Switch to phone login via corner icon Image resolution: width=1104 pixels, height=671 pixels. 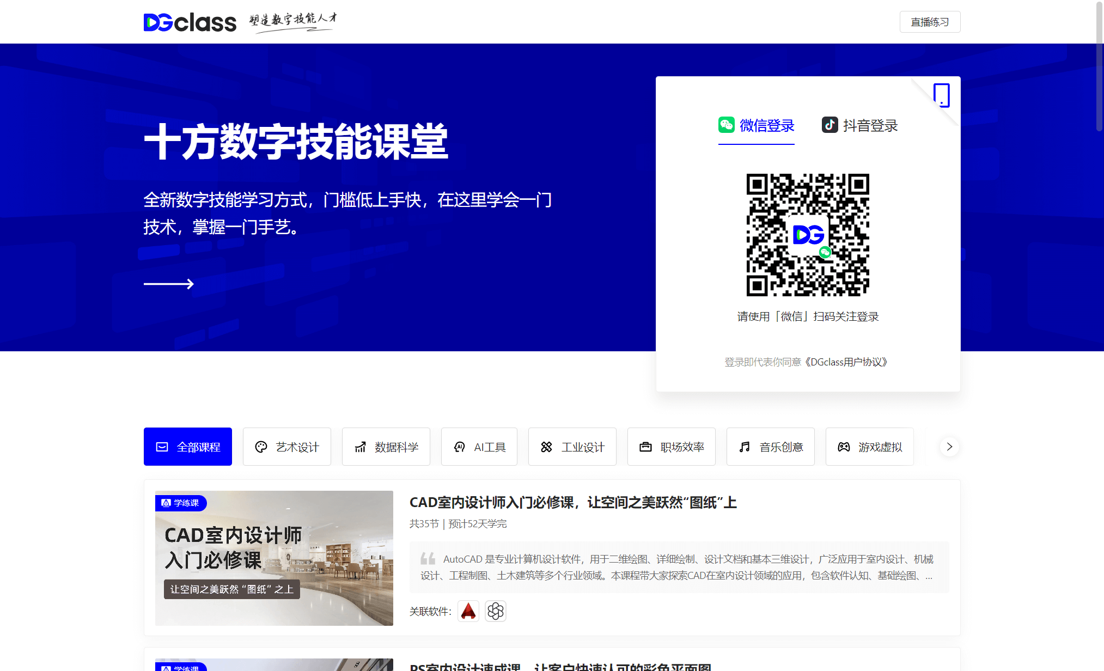[x=941, y=95]
